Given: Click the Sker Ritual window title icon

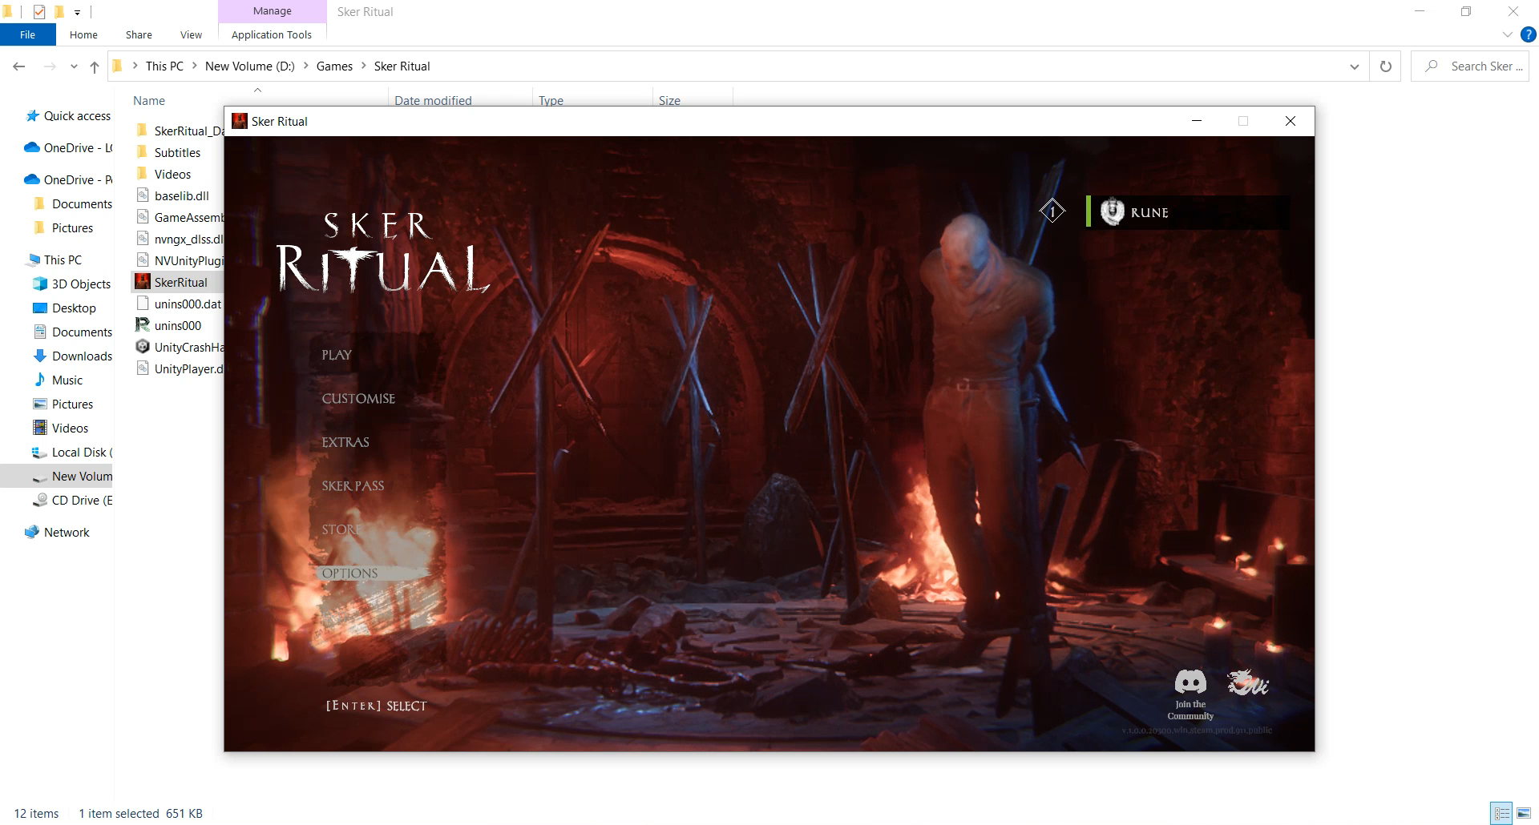Looking at the screenshot, I should (239, 121).
